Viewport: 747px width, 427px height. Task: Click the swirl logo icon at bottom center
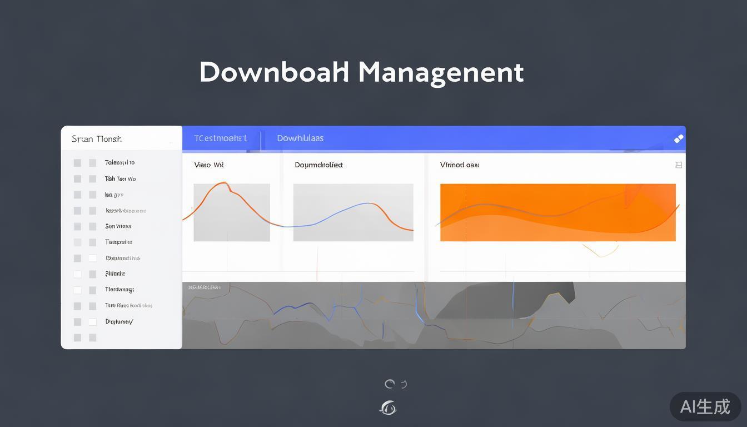click(388, 408)
